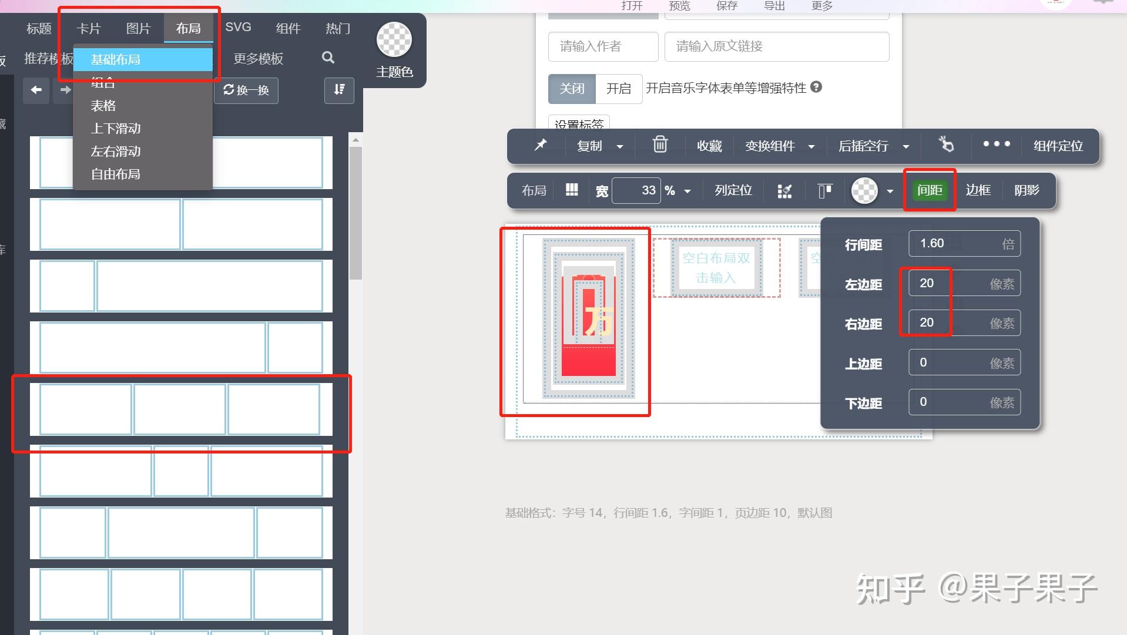Expand the width unit % dropdown

click(687, 191)
